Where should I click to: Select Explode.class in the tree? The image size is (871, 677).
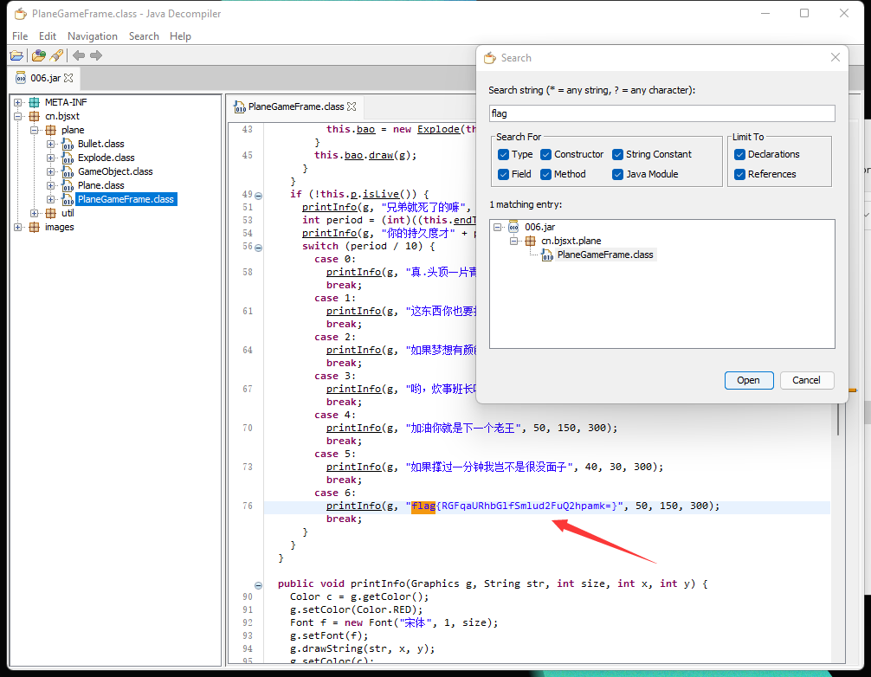click(x=106, y=158)
